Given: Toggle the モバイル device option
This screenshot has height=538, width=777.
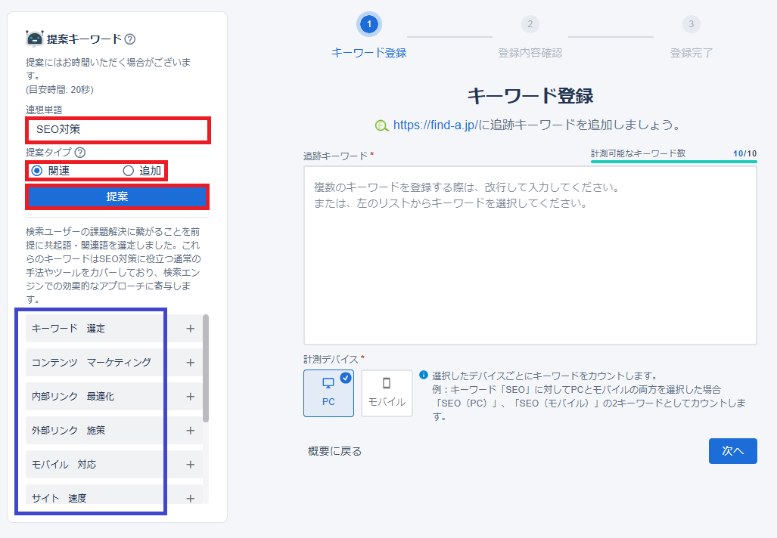Looking at the screenshot, I should click(x=387, y=393).
